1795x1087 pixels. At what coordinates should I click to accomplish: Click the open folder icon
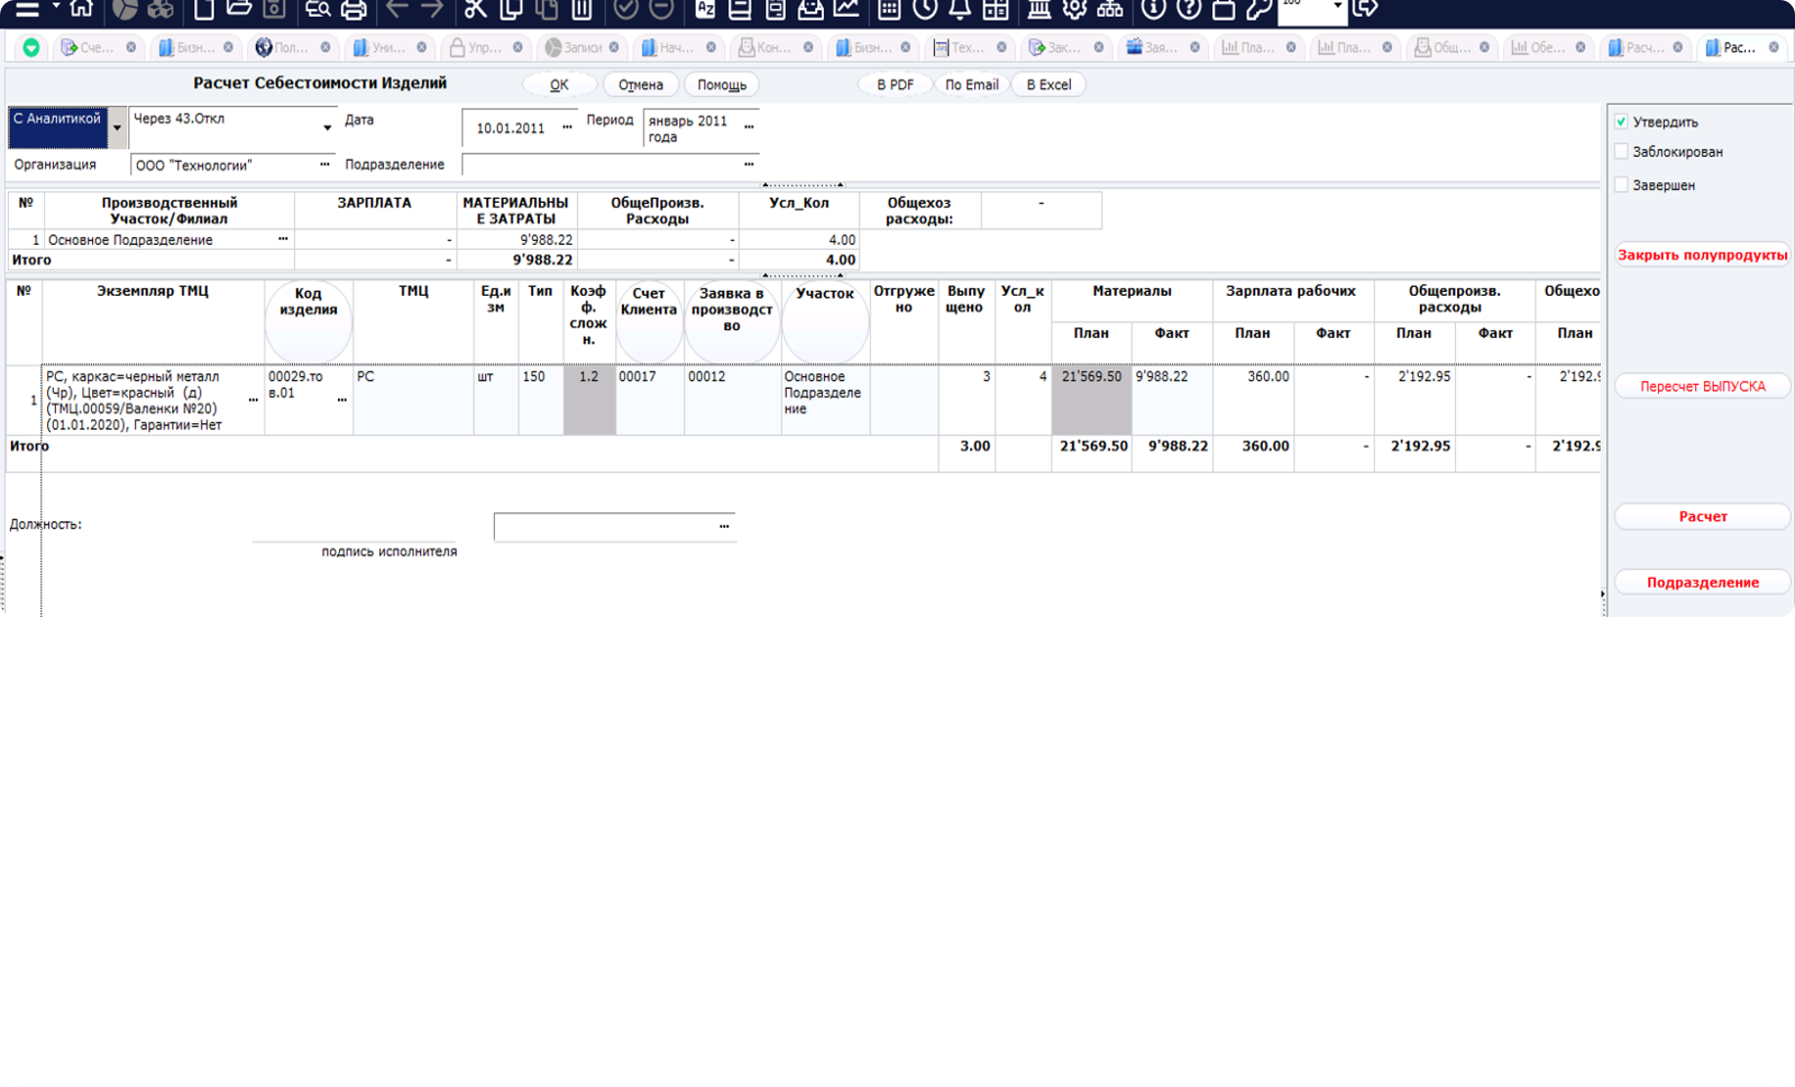(x=239, y=10)
